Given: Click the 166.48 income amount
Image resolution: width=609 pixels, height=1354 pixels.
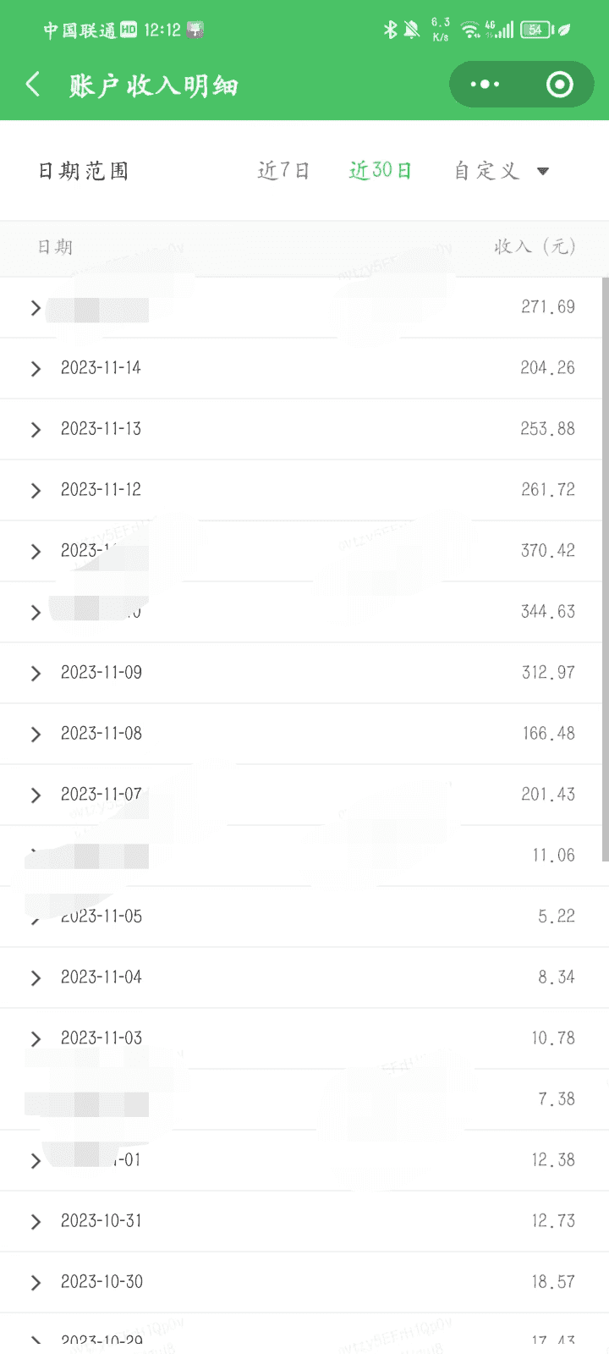Looking at the screenshot, I should click(548, 734).
